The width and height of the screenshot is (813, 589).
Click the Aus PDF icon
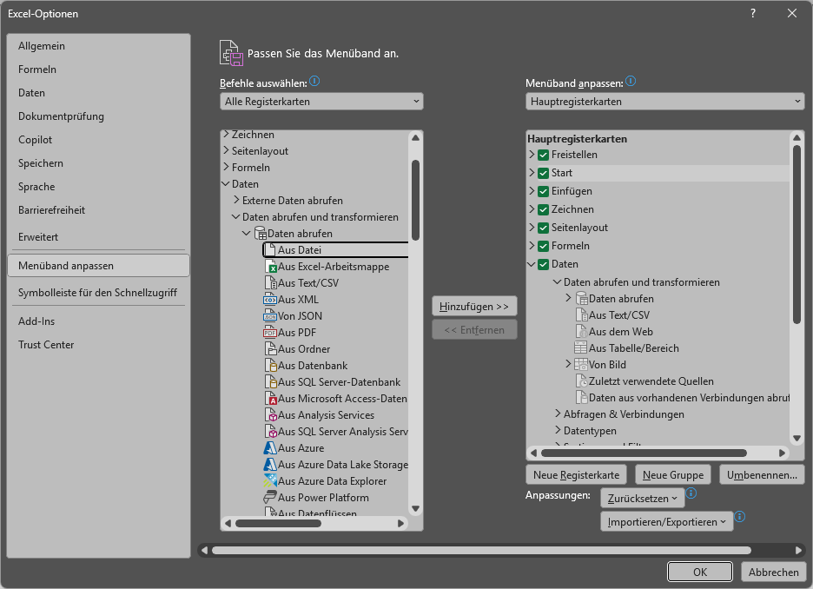271,333
